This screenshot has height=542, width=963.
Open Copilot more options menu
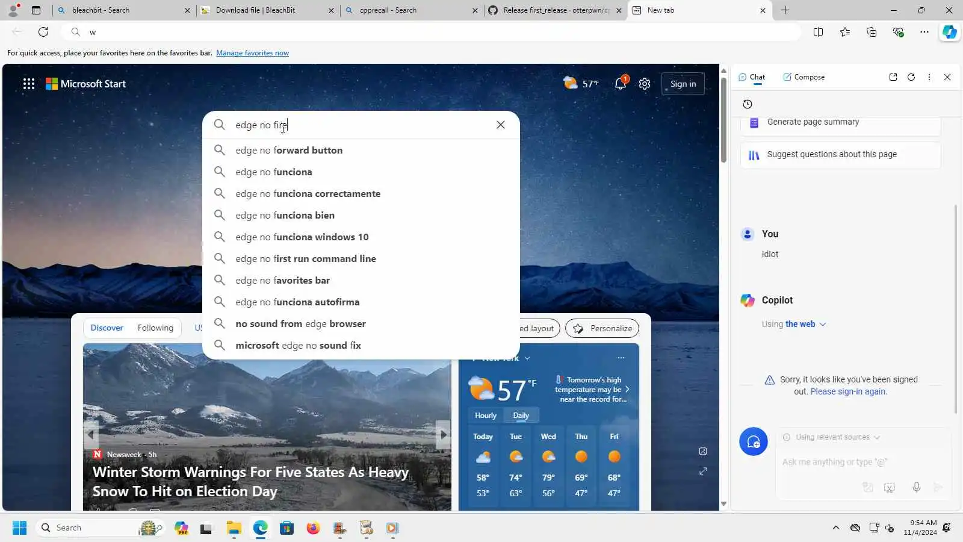click(x=929, y=77)
